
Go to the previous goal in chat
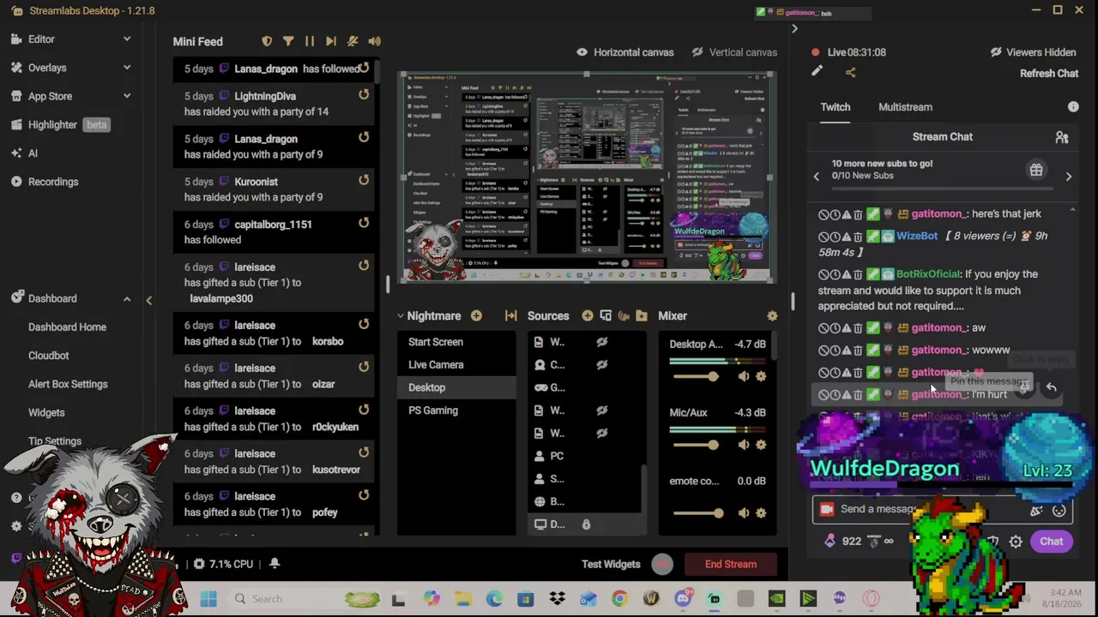click(x=817, y=177)
